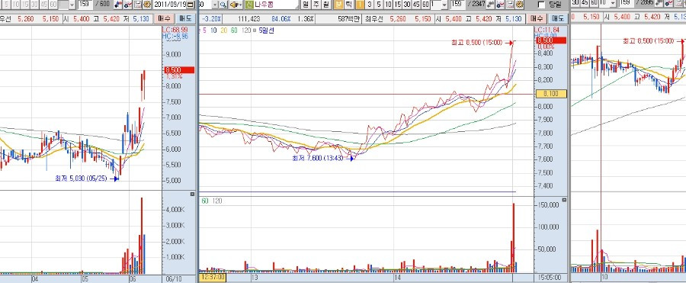Select 30-minute button in right chart toolbar
This screenshot has height=283, width=686.
(x=575, y=3)
